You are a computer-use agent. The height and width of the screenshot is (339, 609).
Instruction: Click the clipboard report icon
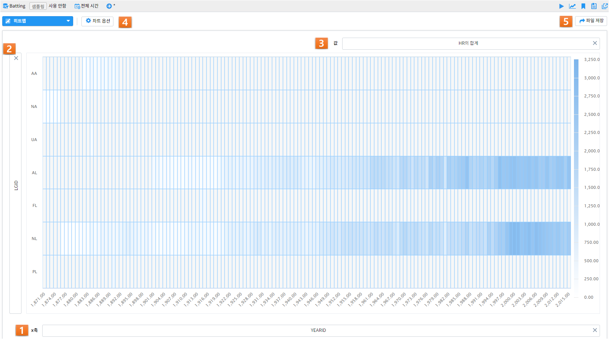click(x=594, y=6)
